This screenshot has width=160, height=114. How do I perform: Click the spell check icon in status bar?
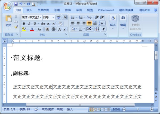pyautogui.click(x=36, y=109)
